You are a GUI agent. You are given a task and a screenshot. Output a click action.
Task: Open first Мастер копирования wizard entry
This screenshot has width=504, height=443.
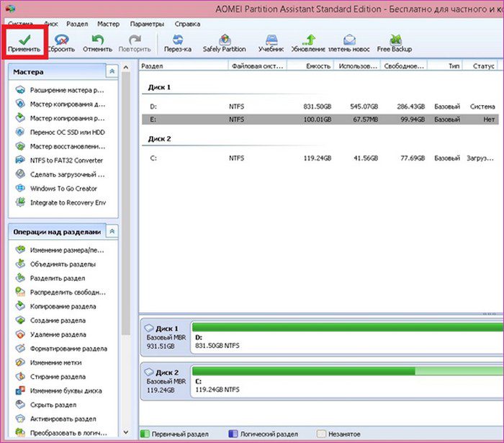click(x=60, y=104)
